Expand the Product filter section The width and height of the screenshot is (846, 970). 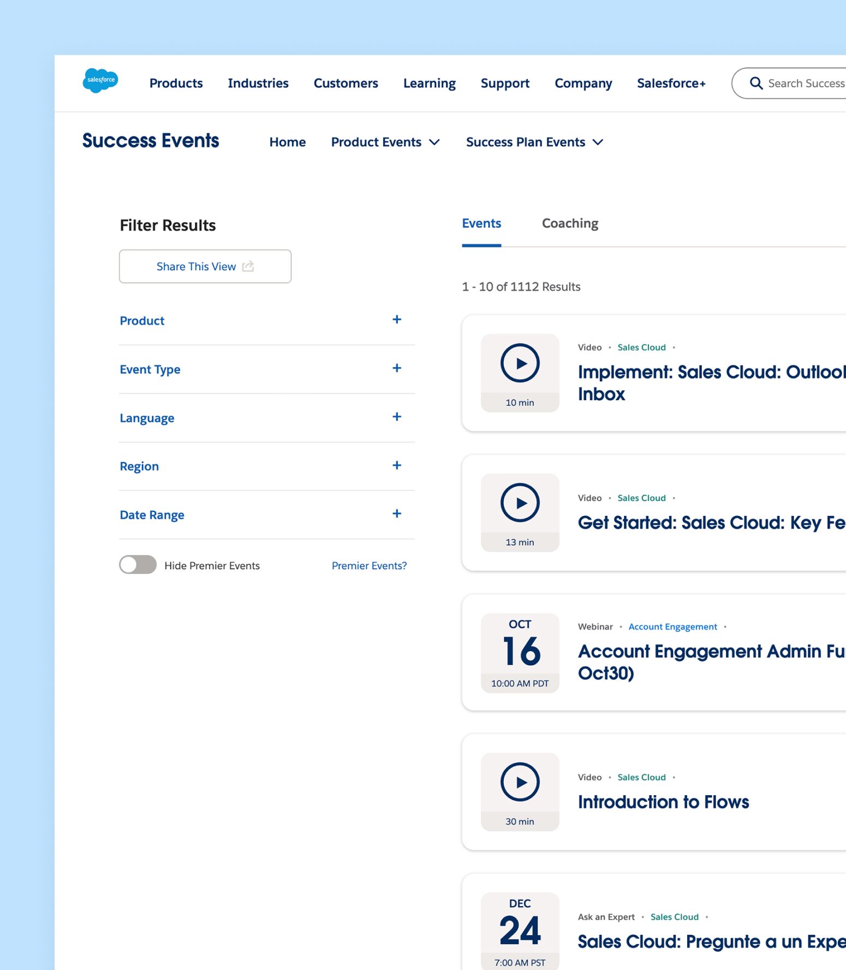pyautogui.click(x=267, y=321)
